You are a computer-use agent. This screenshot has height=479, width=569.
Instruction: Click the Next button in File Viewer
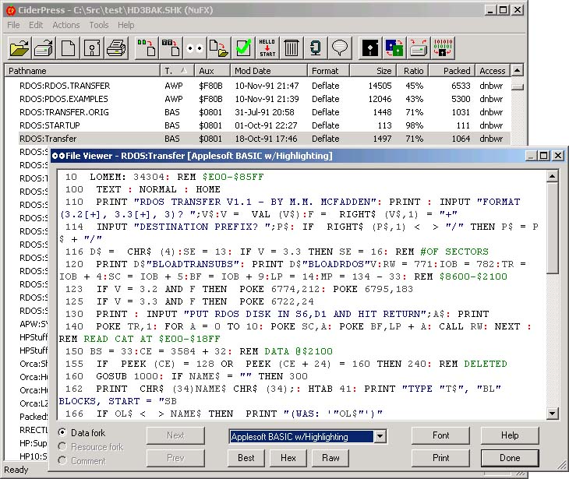tap(175, 435)
